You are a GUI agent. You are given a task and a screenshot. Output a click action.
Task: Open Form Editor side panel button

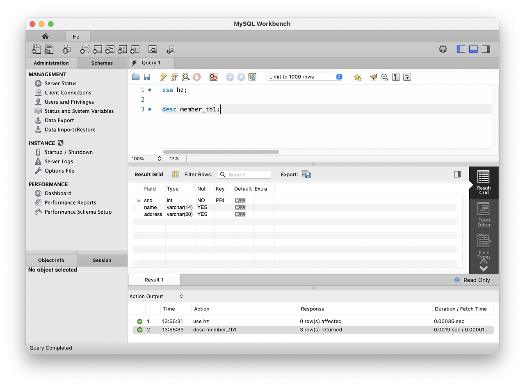pyautogui.click(x=484, y=215)
